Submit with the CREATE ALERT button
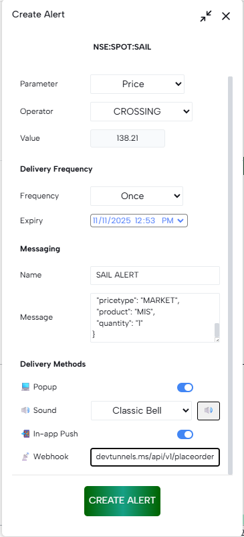The width and height of the screenshot is (244, 537). point(122,501)
